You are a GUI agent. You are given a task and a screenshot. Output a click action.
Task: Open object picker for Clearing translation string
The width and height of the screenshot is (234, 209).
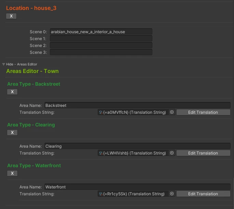[x=172, y=153]
